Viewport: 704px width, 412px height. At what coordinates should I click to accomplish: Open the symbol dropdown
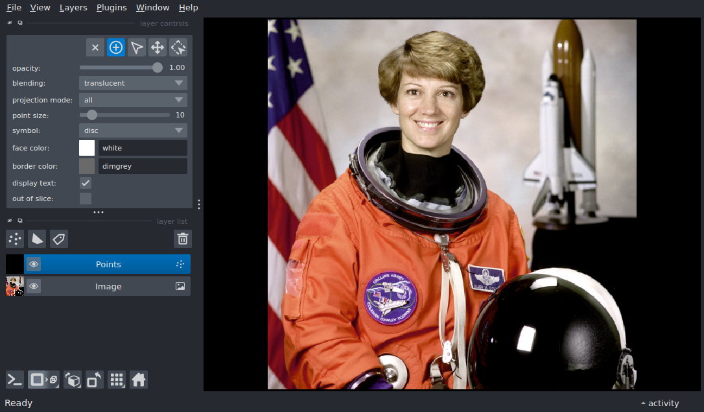pos(133,130)
